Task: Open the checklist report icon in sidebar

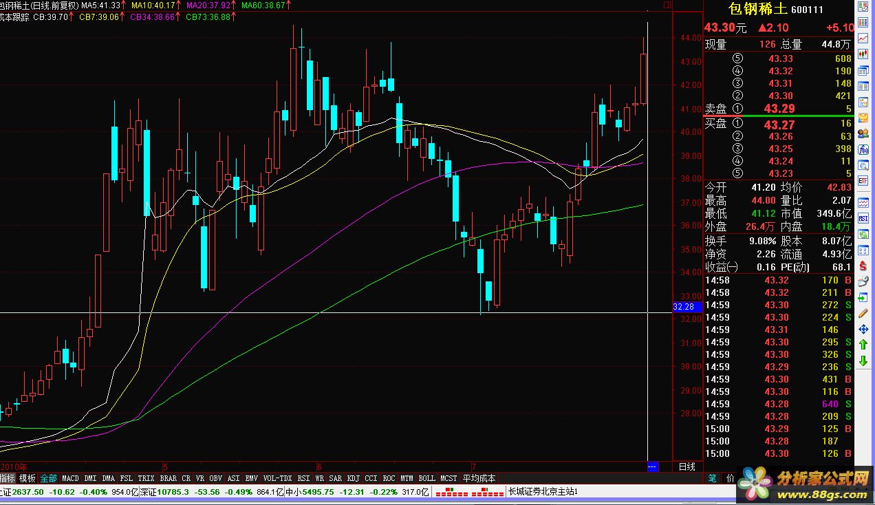Action: point(863,8)
